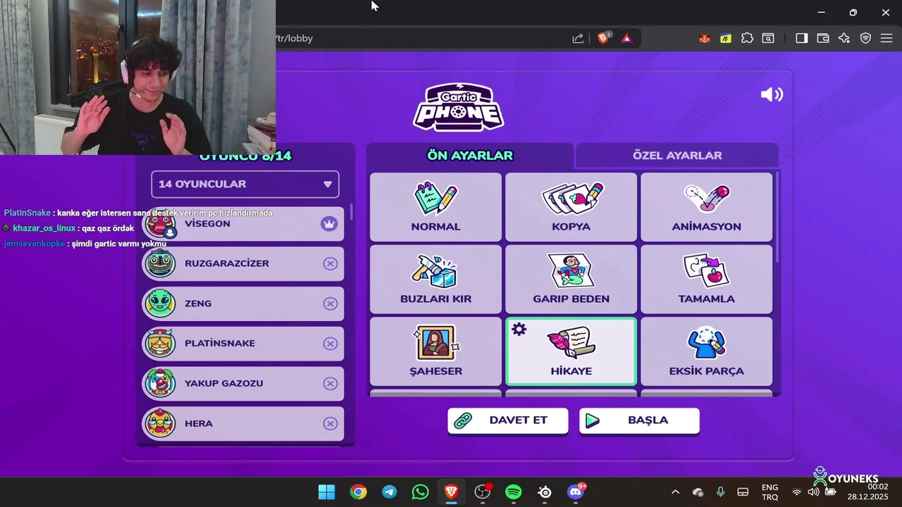Mute the game sound speaker icon
Screen dimensions: 902x507
772,94
